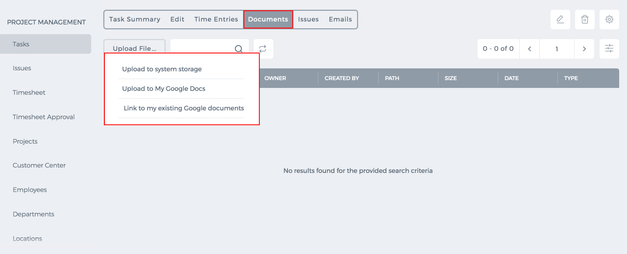The height and width of the screenshot is (254, 627).
Task: Click the trash delete icon
Action: (x=585, y=20)
